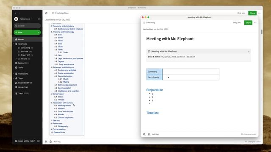The image size is (271, 152).
Task: Expand the Notebooks section
Action: [14, 74]
